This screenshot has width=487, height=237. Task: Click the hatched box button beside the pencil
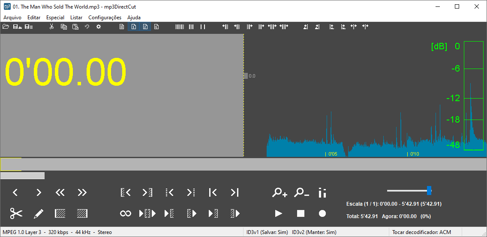pos(60,213)
